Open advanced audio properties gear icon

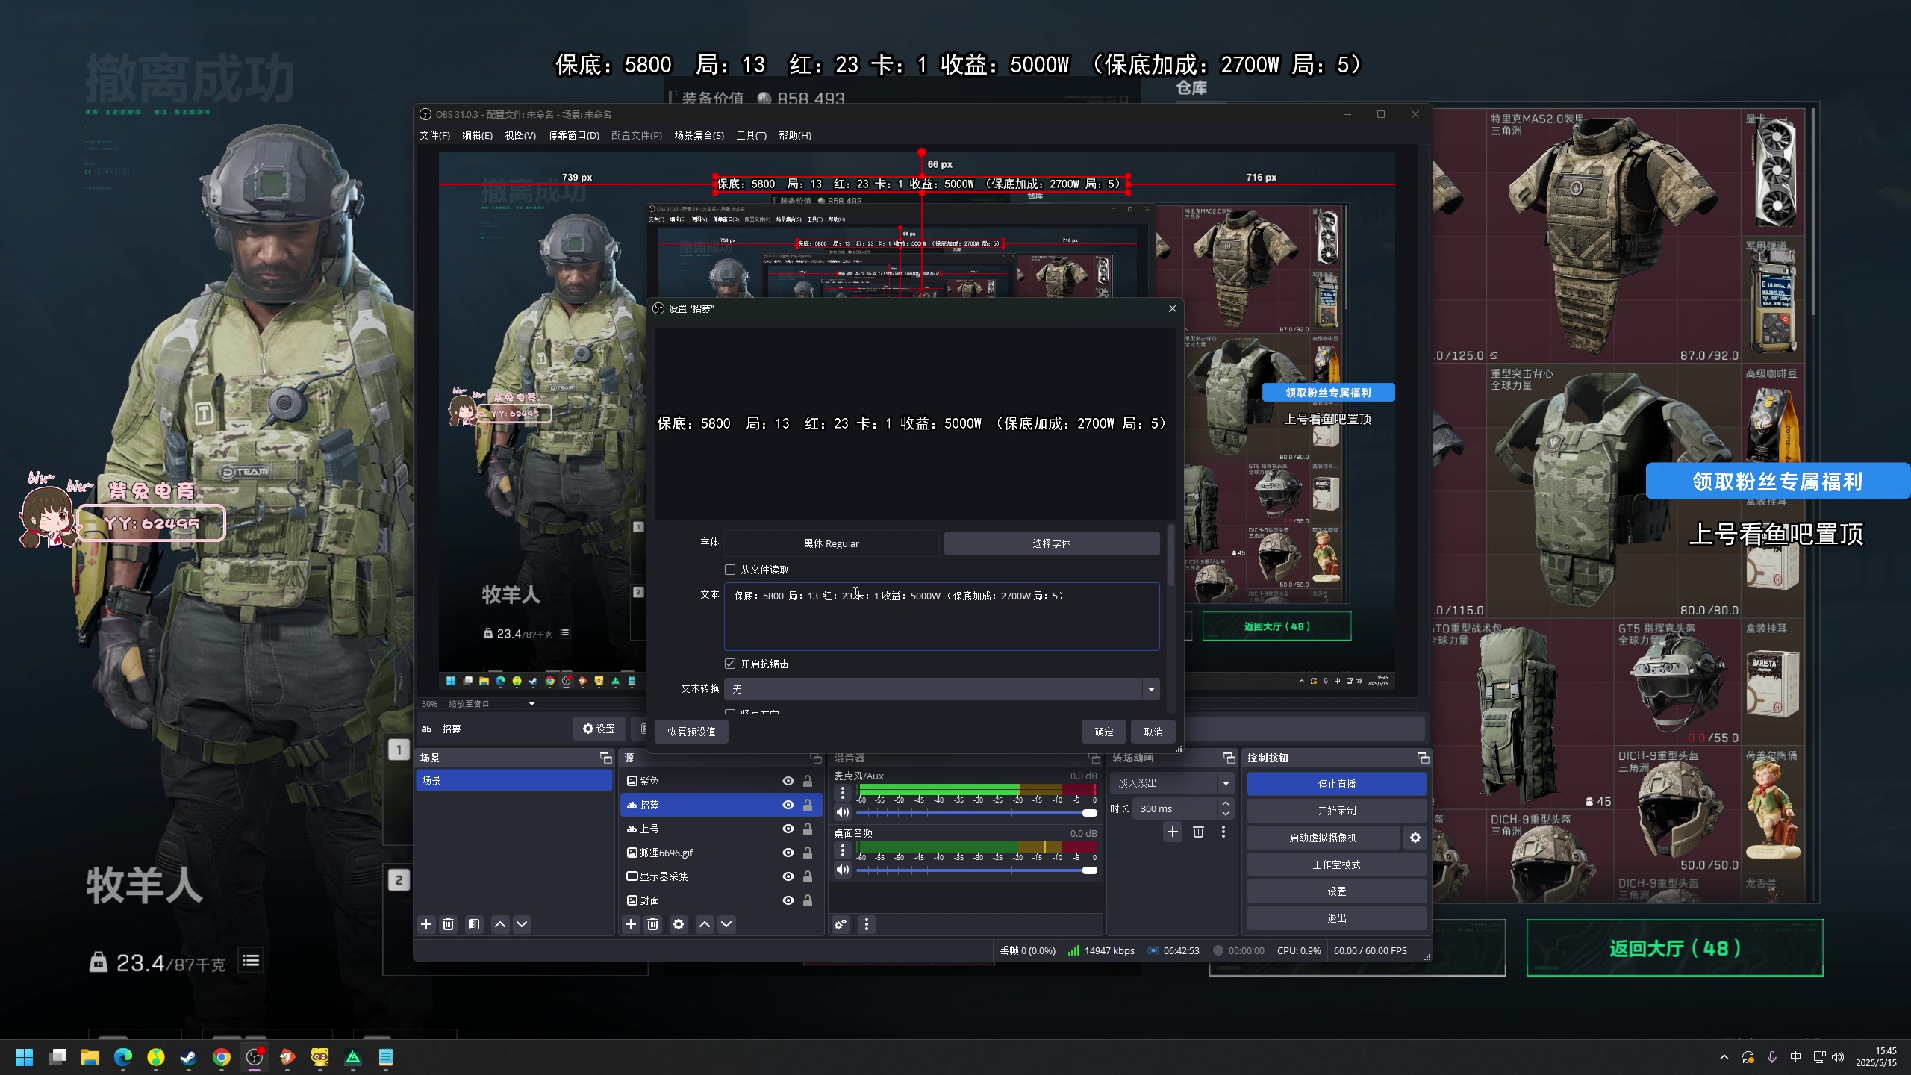pos(841,924)
